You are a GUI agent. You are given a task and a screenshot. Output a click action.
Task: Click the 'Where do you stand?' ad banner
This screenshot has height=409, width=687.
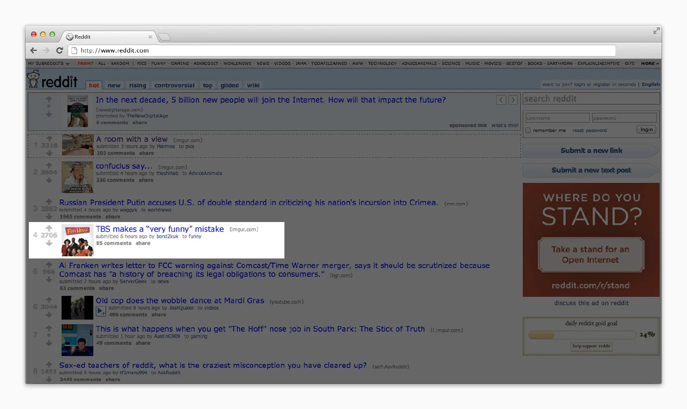(591, 240)
